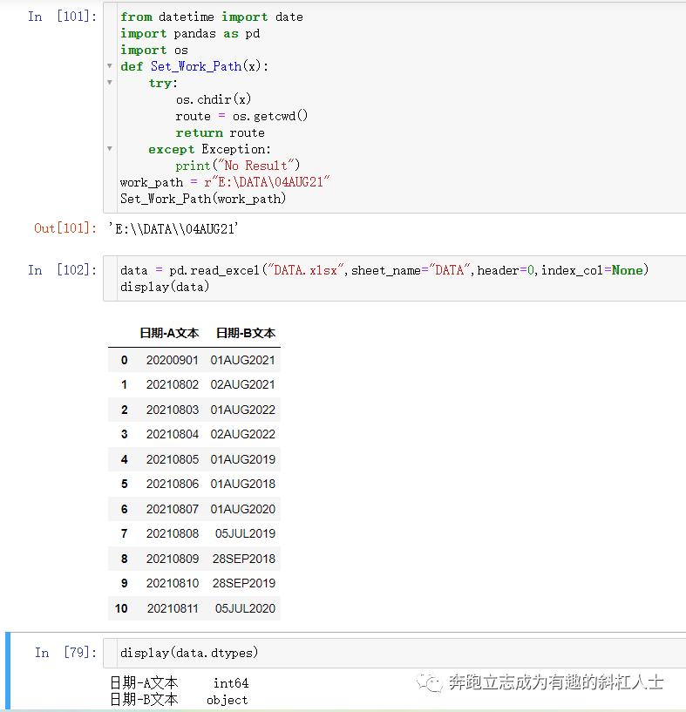The height and width of the screenshot is (712, 686).
Task: Collapse the try block fold arrow
Action: pos(110,83)
